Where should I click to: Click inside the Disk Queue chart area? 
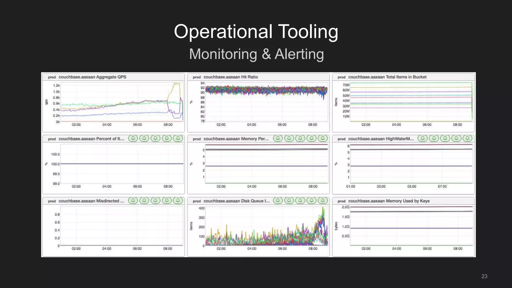[266, 226]
